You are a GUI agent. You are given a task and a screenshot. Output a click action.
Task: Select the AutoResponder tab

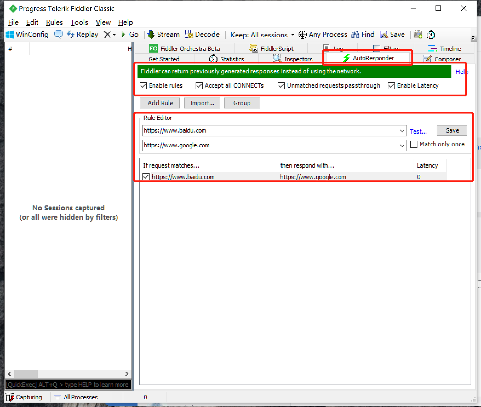point(368,58)
